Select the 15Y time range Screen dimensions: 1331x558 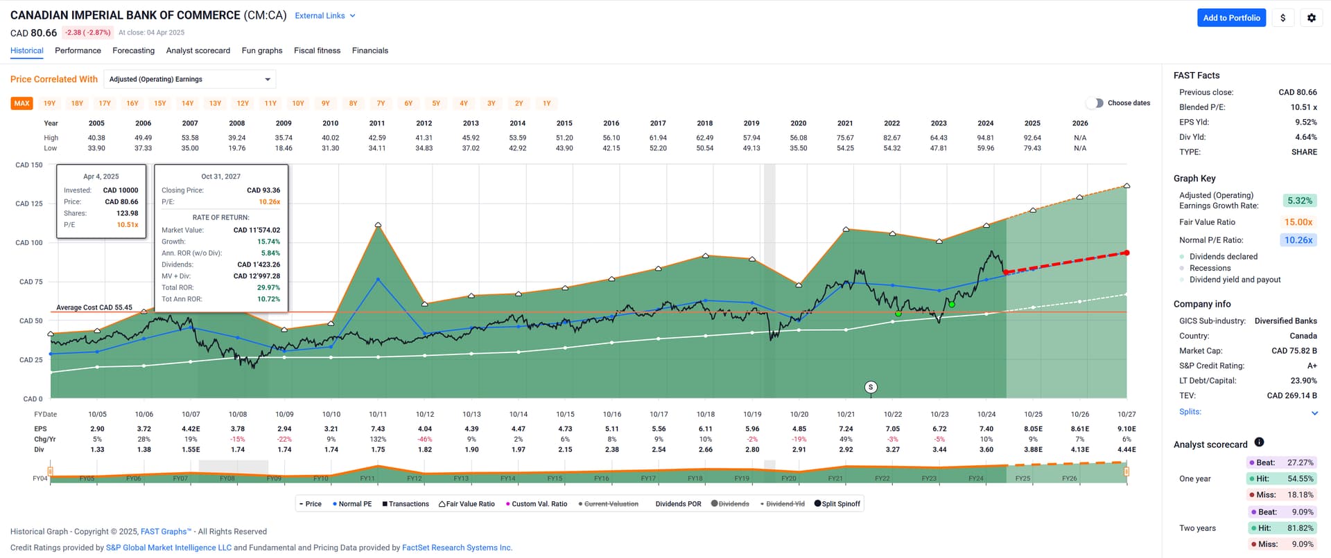coord(160,104)
